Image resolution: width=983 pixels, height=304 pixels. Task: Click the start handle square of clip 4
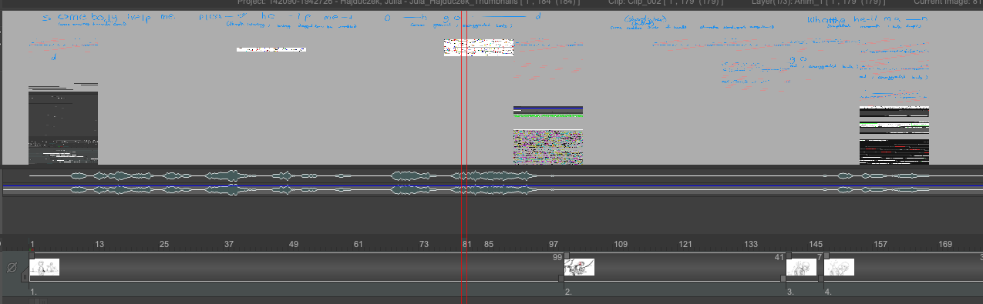point(826,256)
